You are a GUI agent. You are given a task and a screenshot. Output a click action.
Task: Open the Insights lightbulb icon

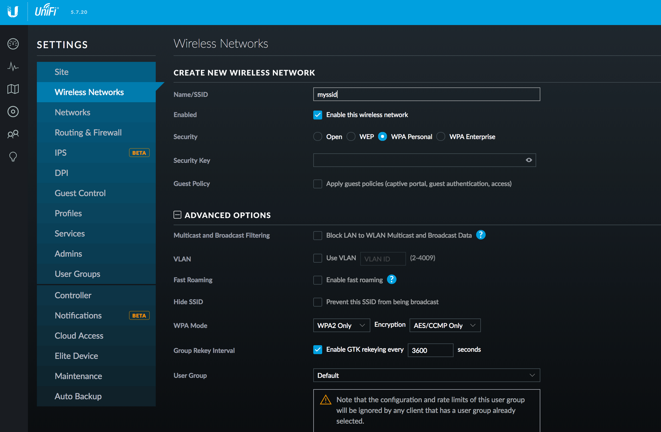pyautogui.click(x=13, y=157)
